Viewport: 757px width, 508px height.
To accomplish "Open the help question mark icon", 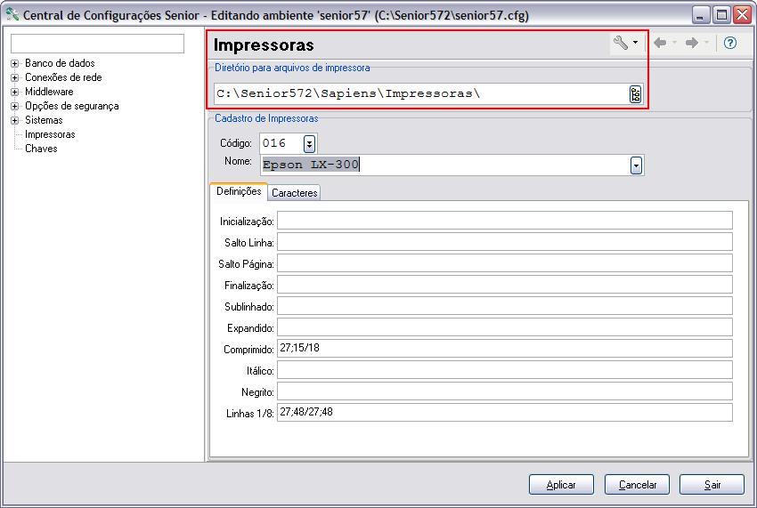I will [x=730, y=43].
